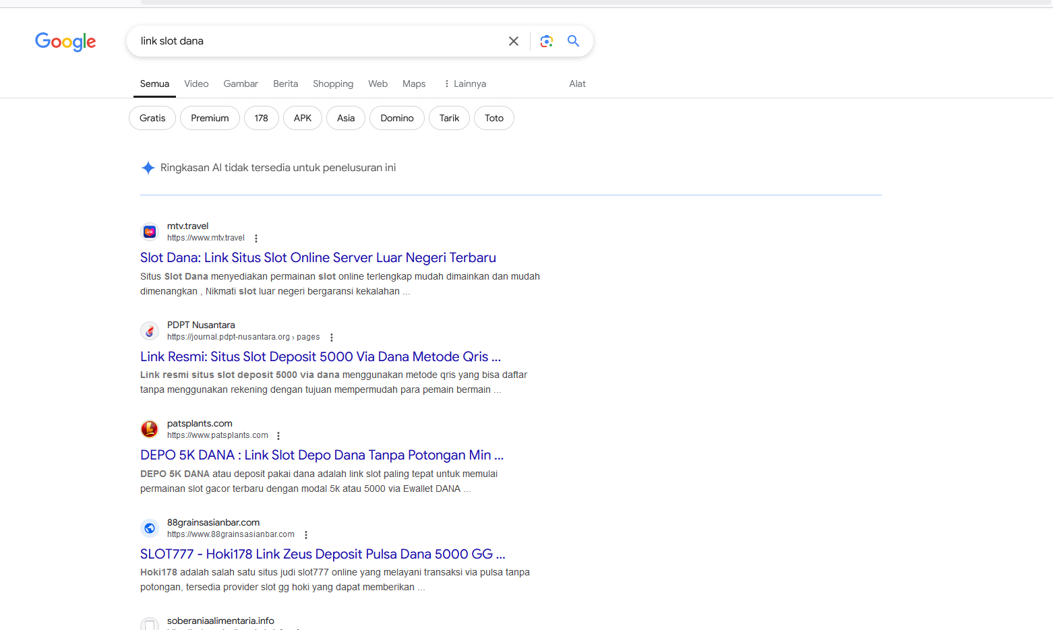Expand the Lainnya more-tabs menu
The image size is (1053, 630).
[464, 84]
